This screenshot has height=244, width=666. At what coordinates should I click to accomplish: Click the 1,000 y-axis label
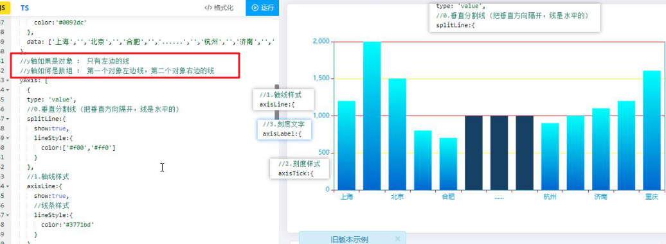coord(321,116)
